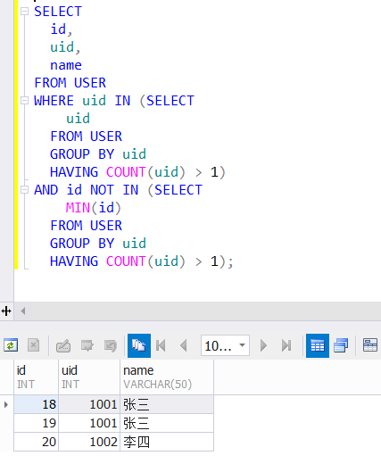Click the scroll-left arrow of editor scrollbar
The height and width of the screenshot is (464, 381).
tap(23, 311)
